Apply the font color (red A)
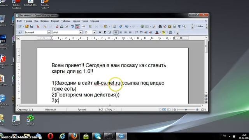Screen dimensions: 249x140 [157, 32]
